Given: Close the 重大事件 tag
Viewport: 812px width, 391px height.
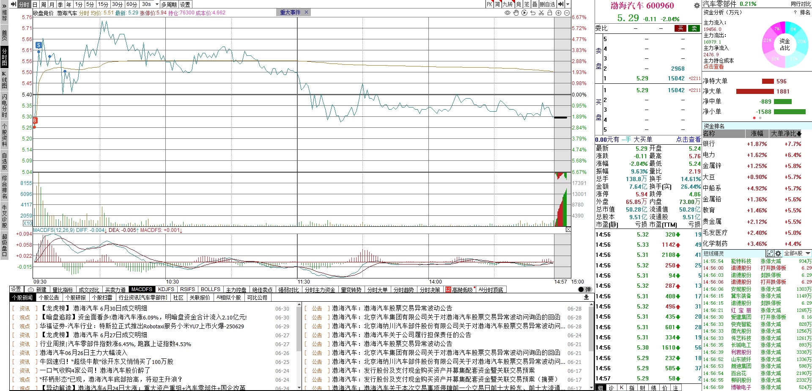Looking at the screenshot, I should 307,12.
